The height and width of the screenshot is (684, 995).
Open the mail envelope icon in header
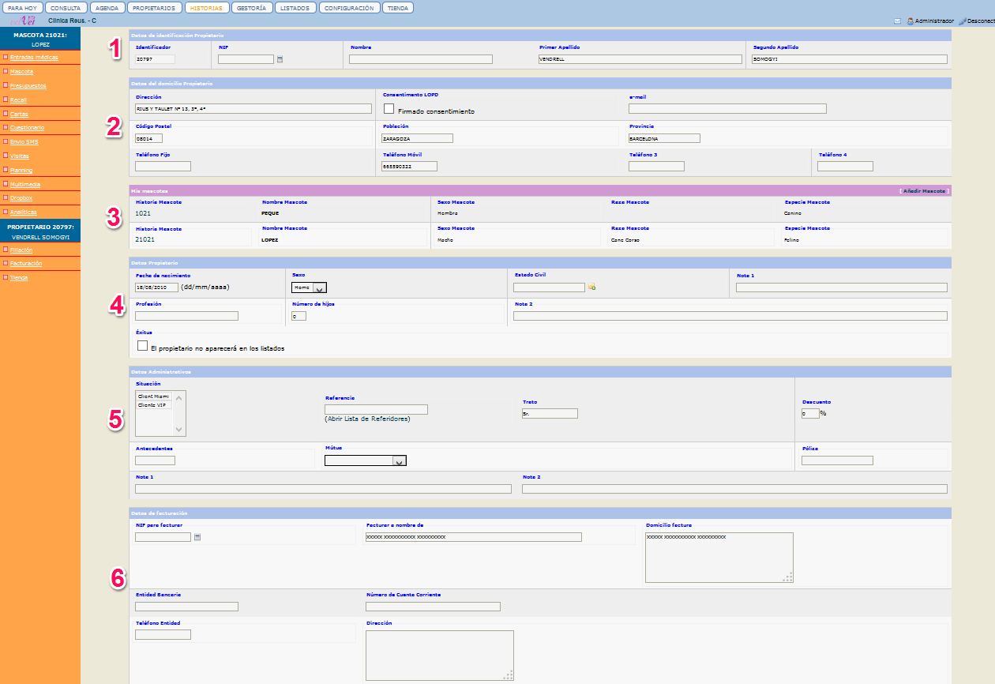coord(897,21)
